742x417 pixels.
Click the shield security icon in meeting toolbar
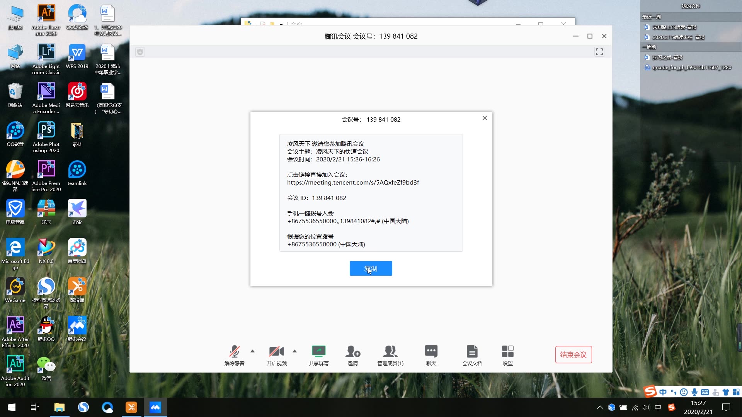click(140, 52)
